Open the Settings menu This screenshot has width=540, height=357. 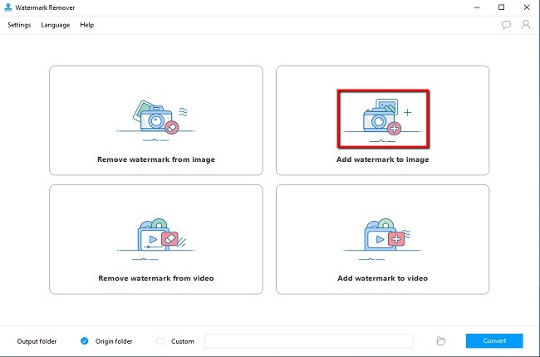tap(19, 25)
